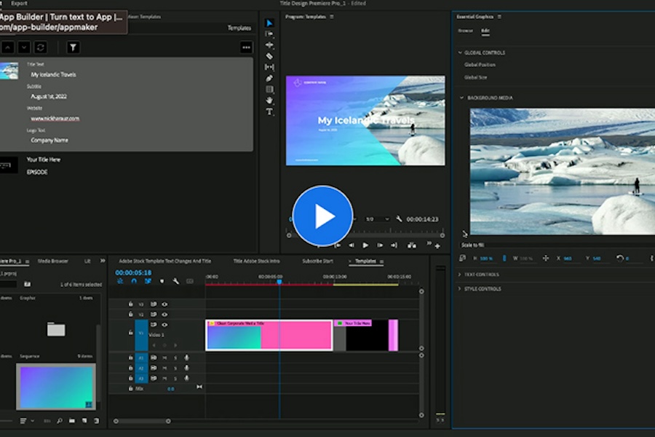Click the refresh icon in Templates panel
The width and height of the screenshot is (655, 437).
pyautogui.click(x=41, y=47)
